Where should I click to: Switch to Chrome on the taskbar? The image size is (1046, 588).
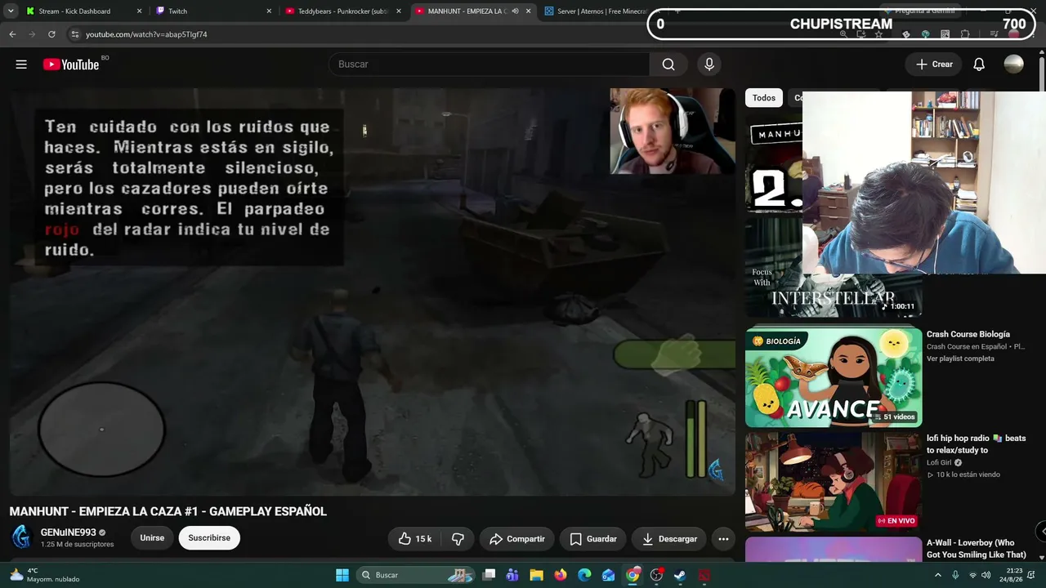click(633, 575)
